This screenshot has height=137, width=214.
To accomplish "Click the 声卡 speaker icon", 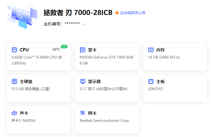I will [14, 113].
